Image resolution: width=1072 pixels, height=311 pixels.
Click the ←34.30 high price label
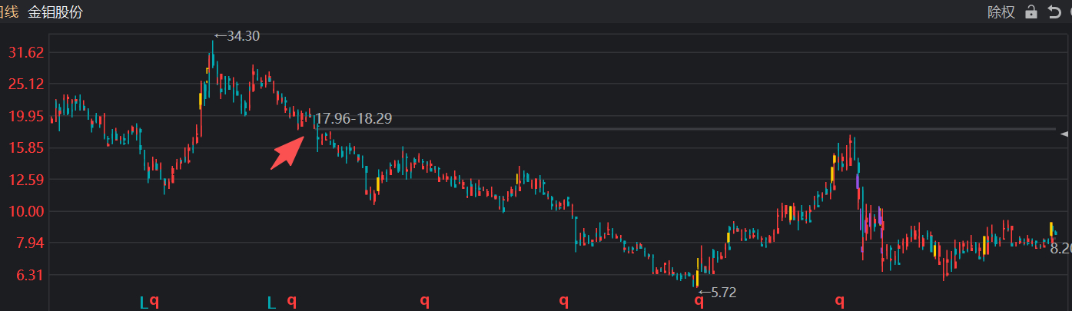(237, 35)
